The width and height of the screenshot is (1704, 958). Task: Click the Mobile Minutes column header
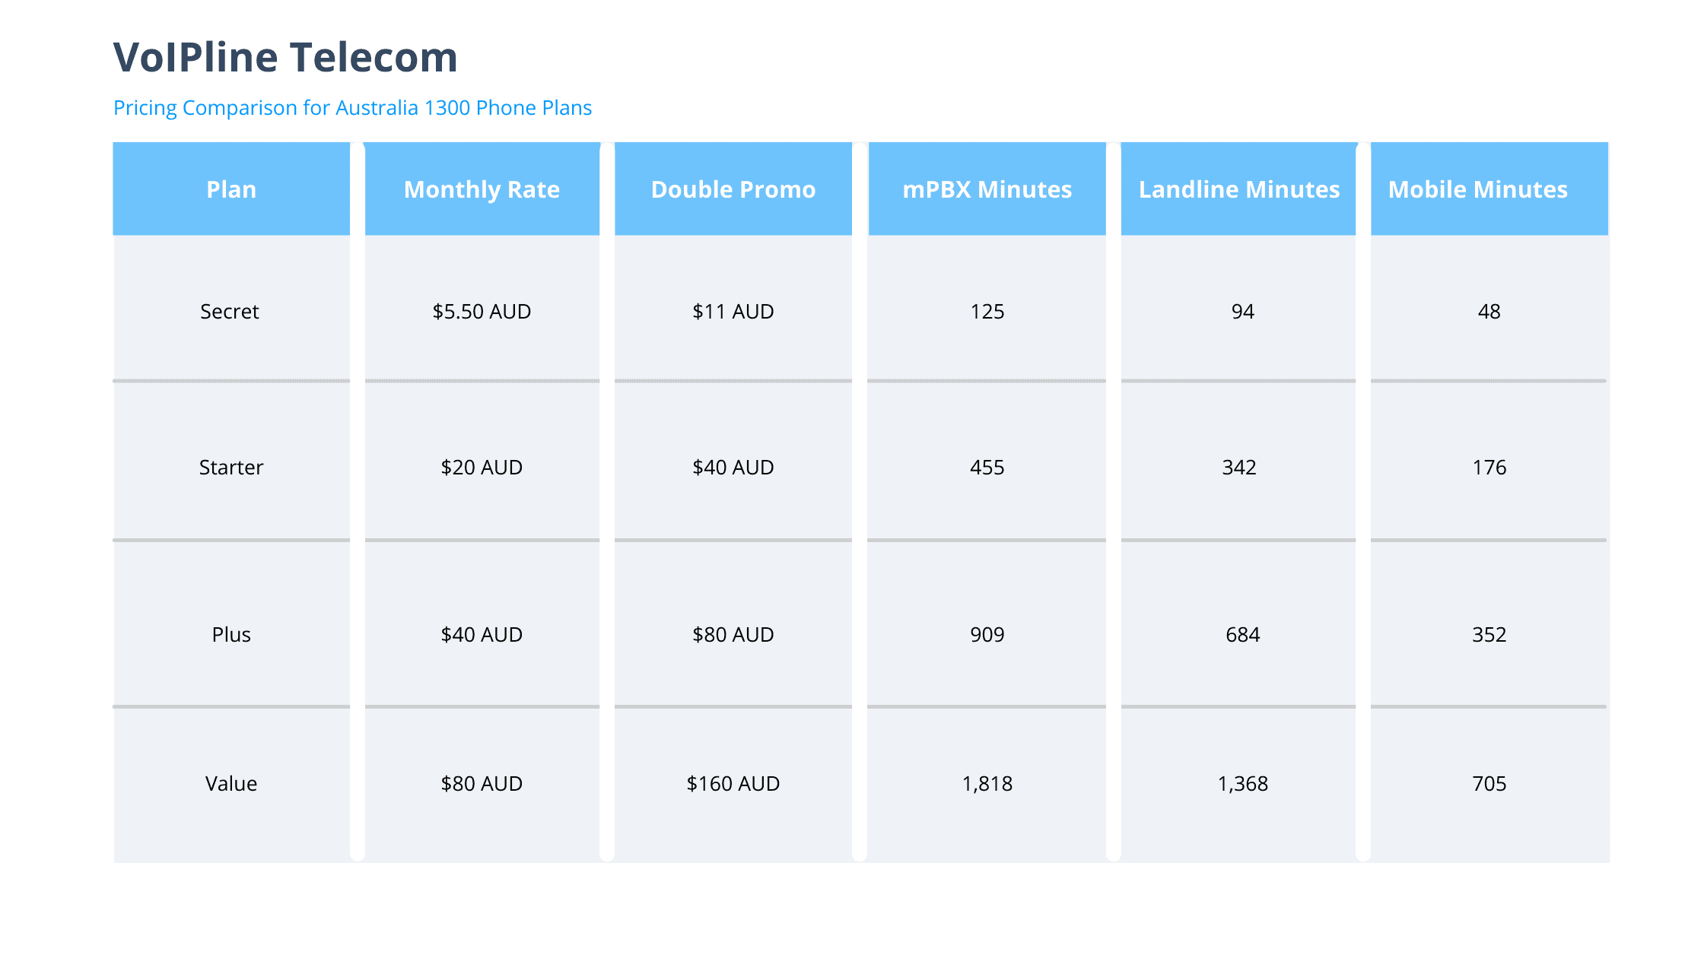point(1477,189)
